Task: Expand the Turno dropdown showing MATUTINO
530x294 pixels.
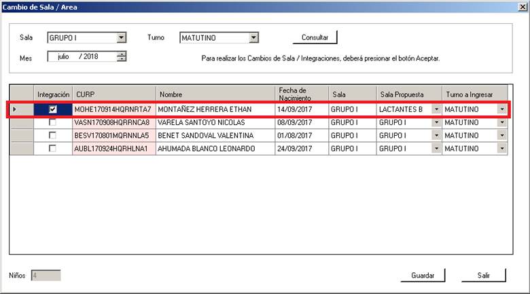Action: coord(253,38)
